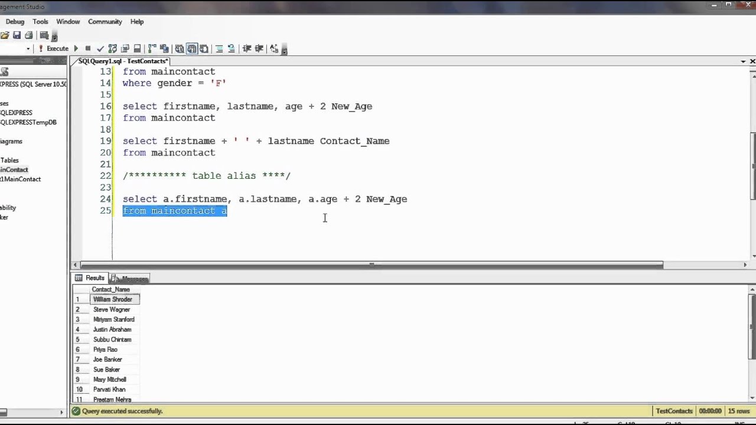Select the Tables node in Object Explorer
Viewport: 756px width, 425px height.
click(x=9, y=160)
